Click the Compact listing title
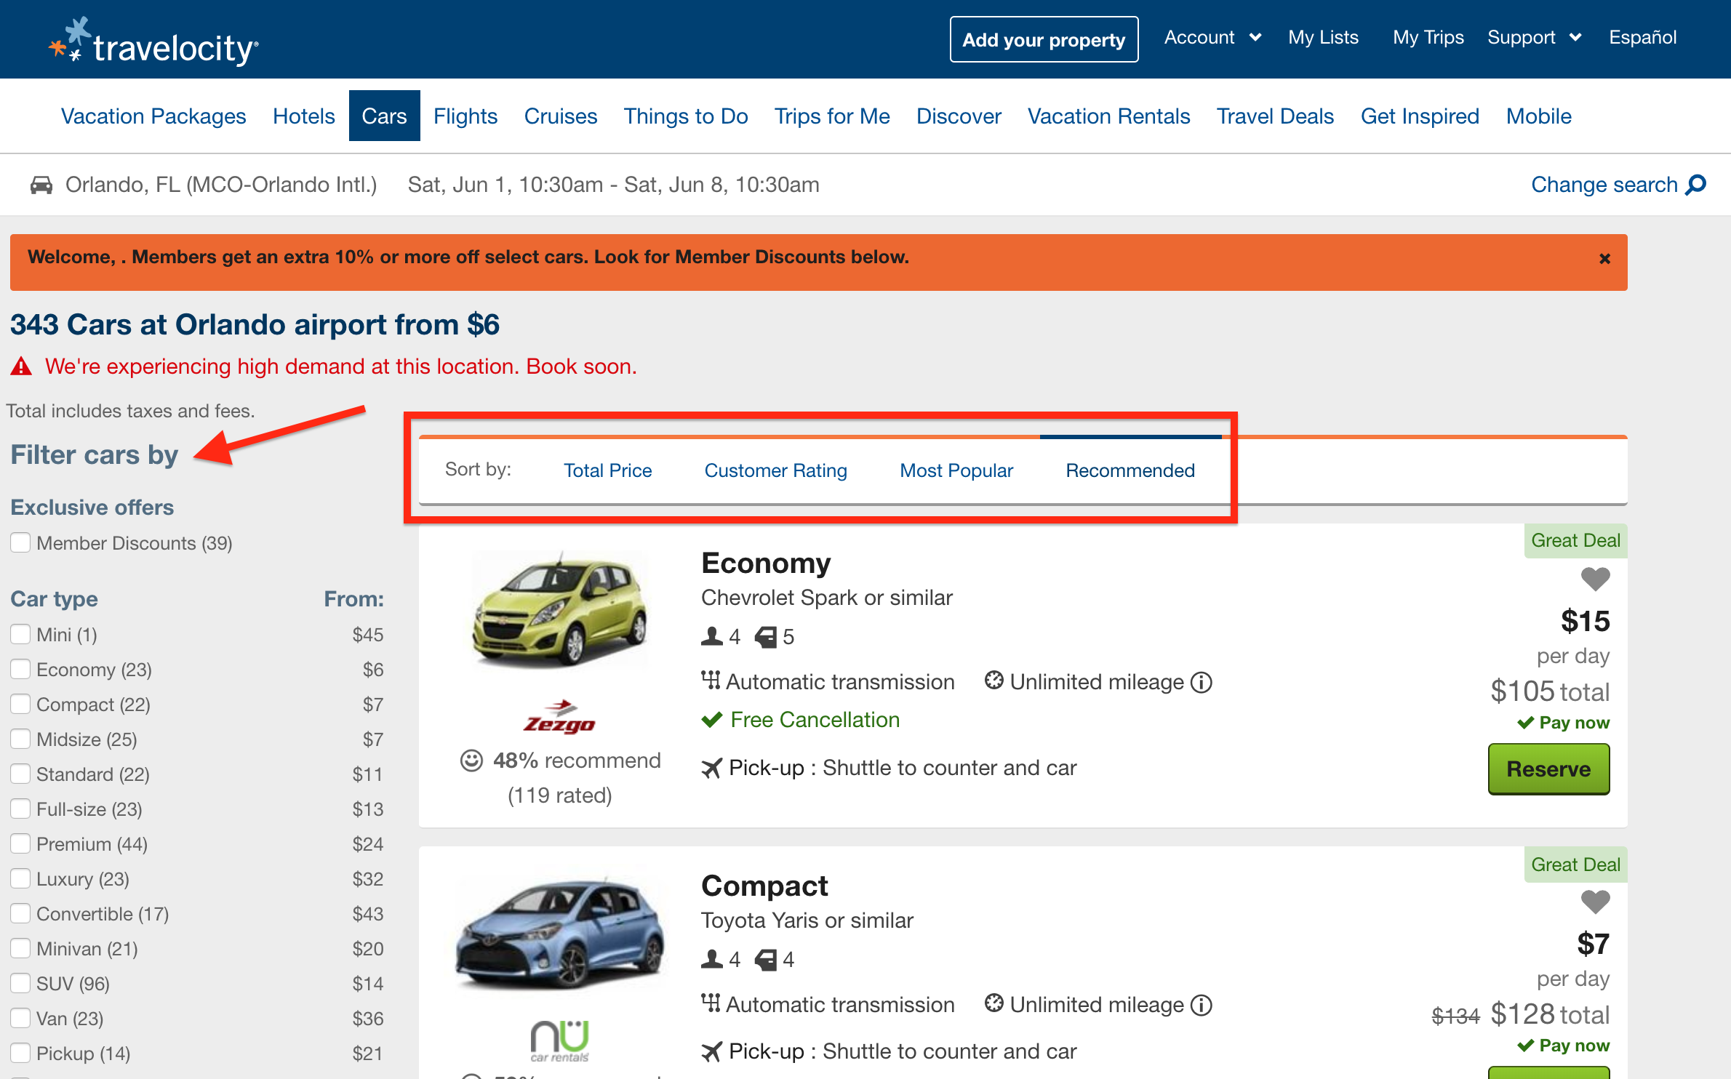 tap(764, 886)
